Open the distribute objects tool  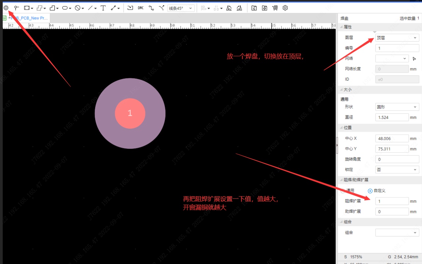[216, 8]
